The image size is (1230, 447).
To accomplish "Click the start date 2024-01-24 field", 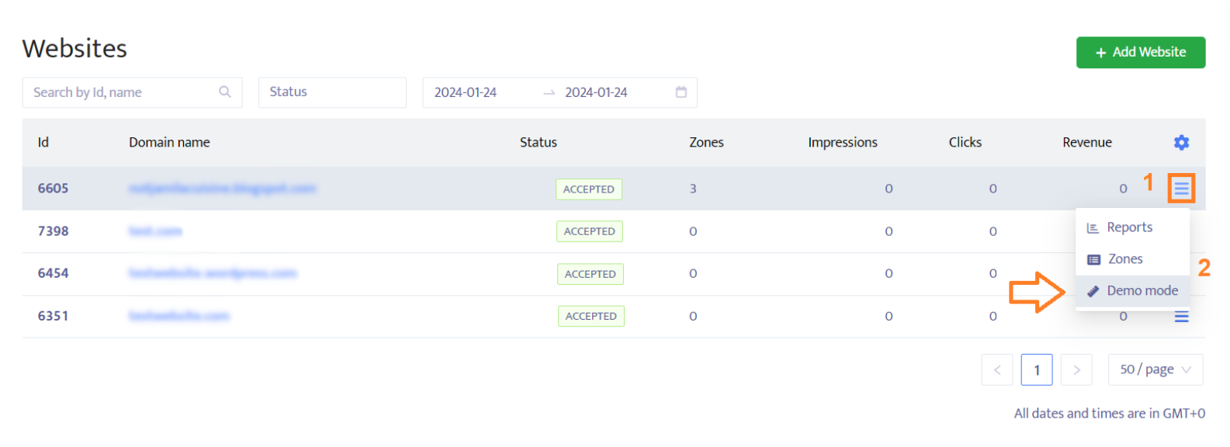I will (x=466, y=92).
